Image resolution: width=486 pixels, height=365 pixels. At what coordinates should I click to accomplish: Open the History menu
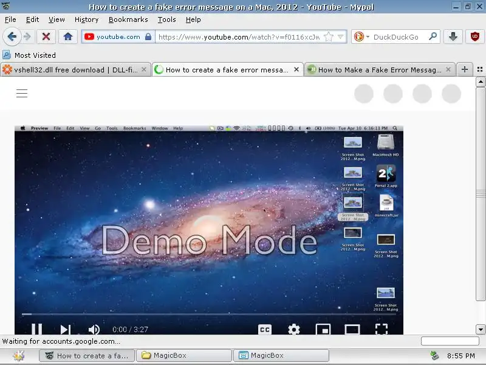coord(86,19)
